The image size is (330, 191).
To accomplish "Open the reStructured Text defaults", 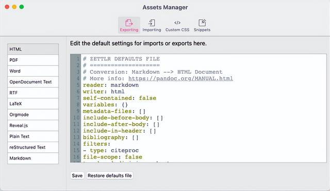I will tap(33, 147).
